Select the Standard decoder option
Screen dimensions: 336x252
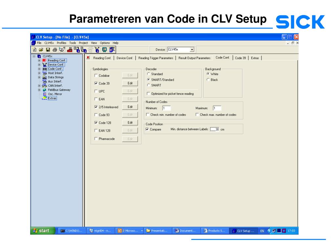point(149,74)
